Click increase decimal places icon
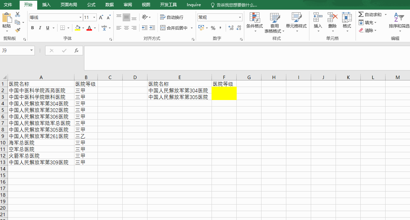Screen dimensions: 410x220 231,27
